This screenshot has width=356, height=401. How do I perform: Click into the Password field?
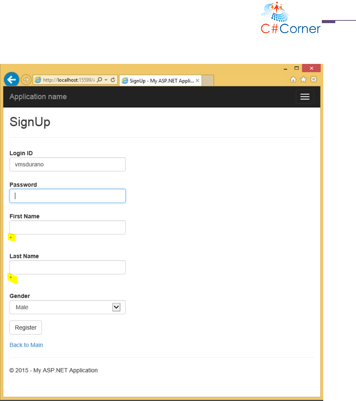click(x=67, y=196)
